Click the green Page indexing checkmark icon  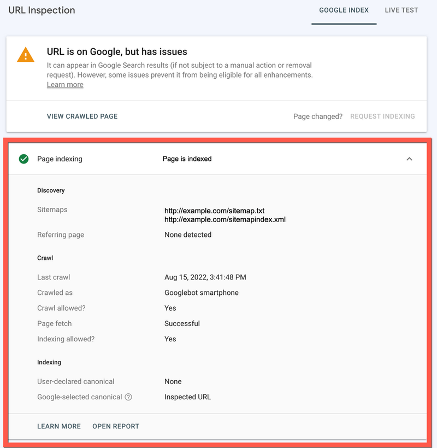(23, 159)
